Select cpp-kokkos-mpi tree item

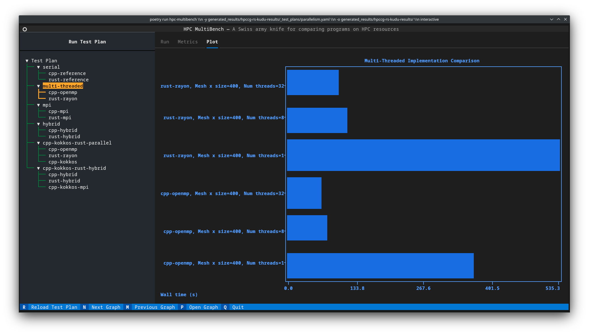click(x=69, y=187)
